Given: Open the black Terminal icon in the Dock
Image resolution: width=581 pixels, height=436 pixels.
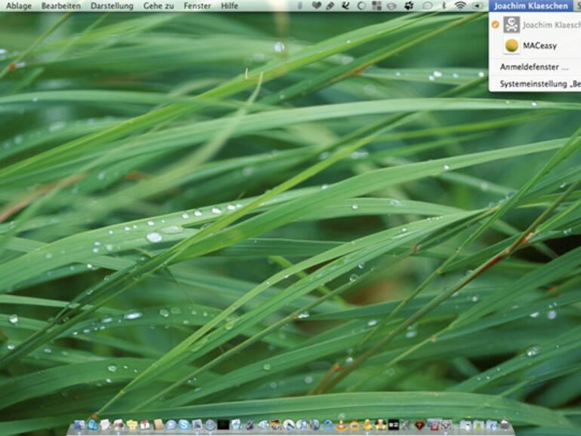Looking at the screenshot, I should [x=223, y=425].
